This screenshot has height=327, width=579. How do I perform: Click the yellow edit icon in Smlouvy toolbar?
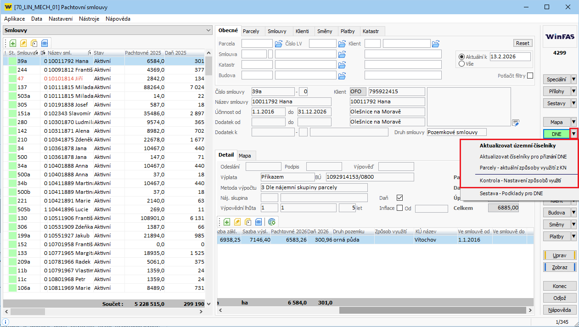click(23, 43)
